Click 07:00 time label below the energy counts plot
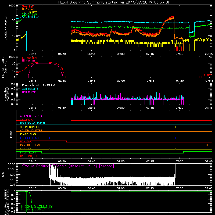The width and height of the screenshot is (215, 215). (121, 54)
